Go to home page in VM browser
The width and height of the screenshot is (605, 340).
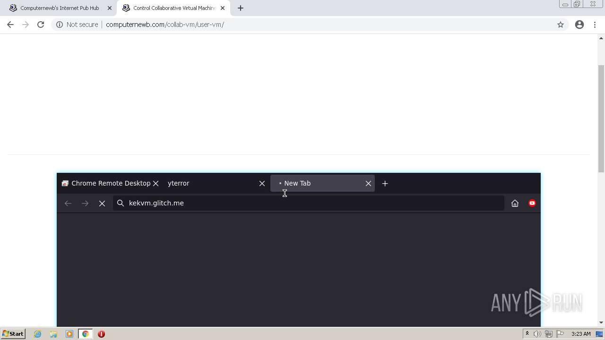click(x=515, y=203)
